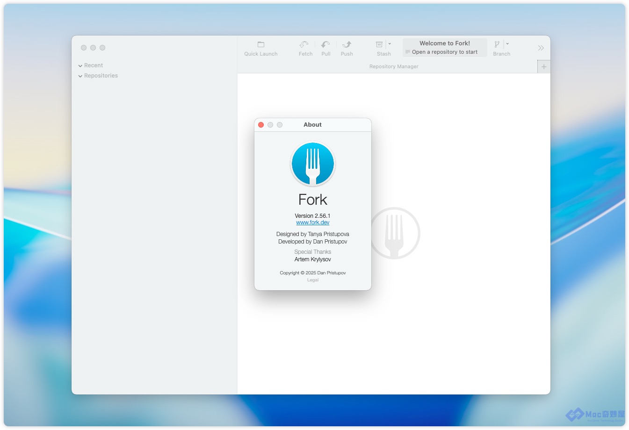Viewport: 629px width, 430px height.
Task: Click the Stash box icon
Action: click(379, 44)
